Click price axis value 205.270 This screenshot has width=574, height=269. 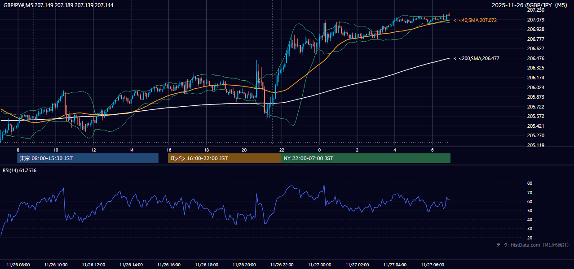(x=535, y=135)
